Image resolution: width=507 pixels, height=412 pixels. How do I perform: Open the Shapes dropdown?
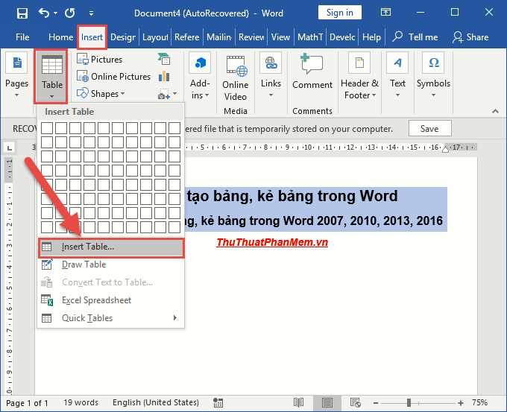[101, 94]
